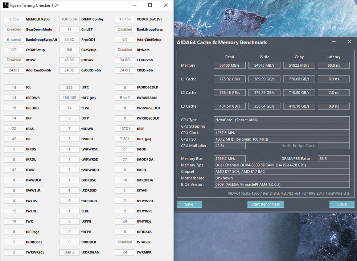Click the CPU Multiplier 42.5x field
357x261 pixels.
(x=230, y=146)
